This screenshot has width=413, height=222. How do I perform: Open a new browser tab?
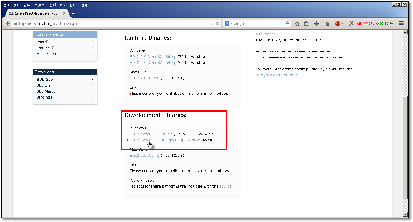coord(74,13)
